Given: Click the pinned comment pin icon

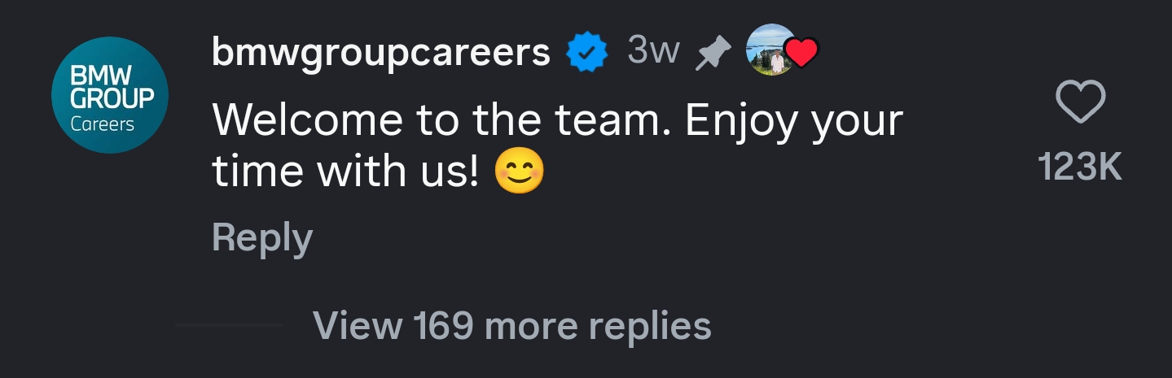Looking at the screenshot, I should [x=712, y=54].
